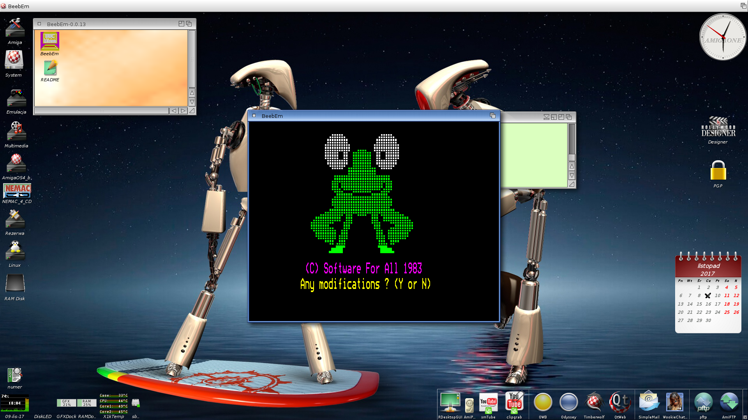748x420 pixels.
Task: Click the AmigaOne analog clock
Action: (x=723, y=38)
